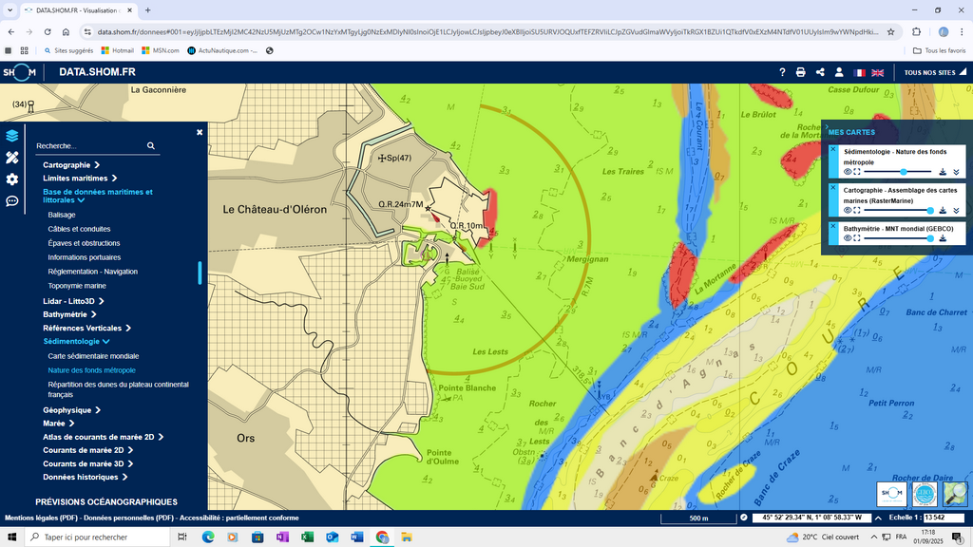Click the Recherche search field

(x=90, y=145)
